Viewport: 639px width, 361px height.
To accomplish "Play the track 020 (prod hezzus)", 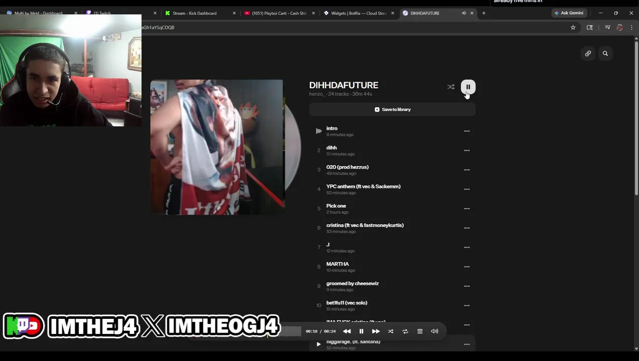I will point(347,167).
